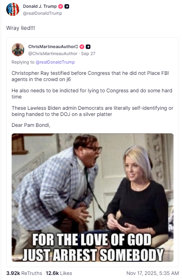This screenshot has width=182, height=280.
Task: Open the Donald J. Trump display name
Action: [x=40, y=6]
